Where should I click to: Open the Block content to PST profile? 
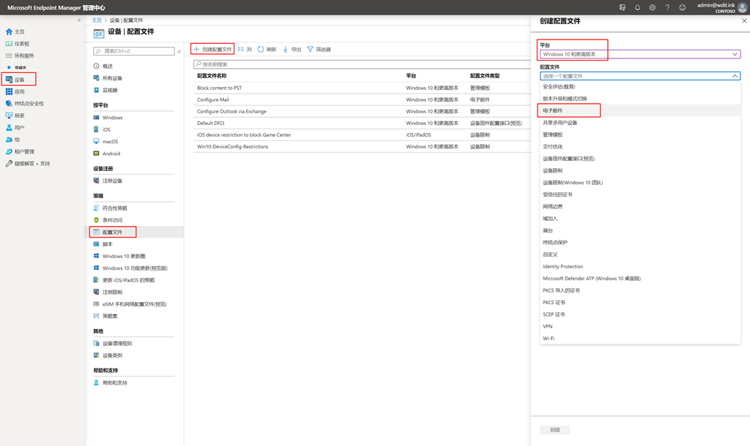[220, 88]
